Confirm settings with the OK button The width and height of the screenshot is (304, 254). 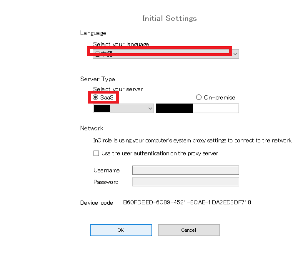[x=121, y=230]
